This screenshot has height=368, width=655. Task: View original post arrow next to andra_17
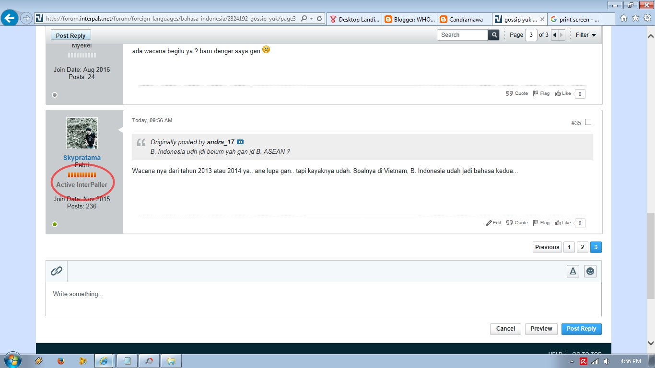click(240, 142)
